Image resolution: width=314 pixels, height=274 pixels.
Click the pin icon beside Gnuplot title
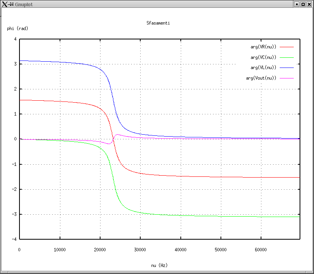point(11,4)
